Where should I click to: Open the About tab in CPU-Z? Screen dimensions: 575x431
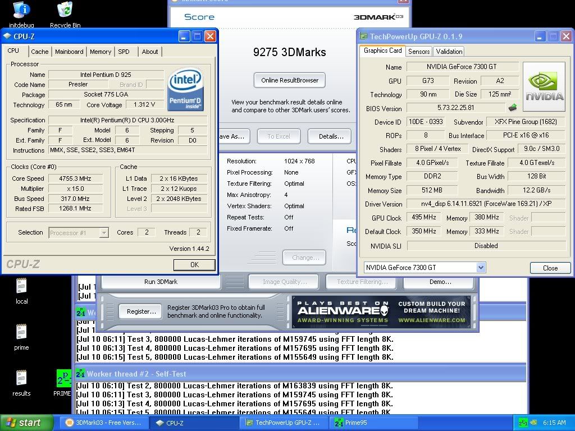(150, 52)
